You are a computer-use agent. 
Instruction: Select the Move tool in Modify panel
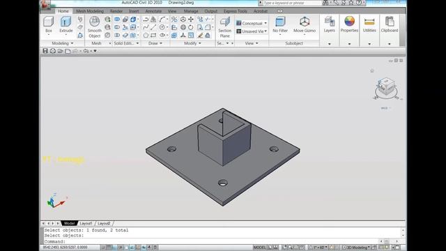coord(191,20)
